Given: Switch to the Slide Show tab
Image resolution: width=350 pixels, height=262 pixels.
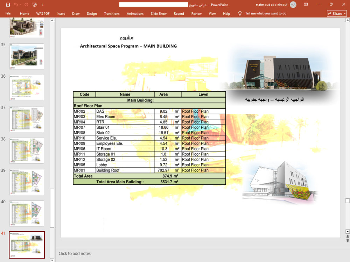Looking at the screenshot, I should tap(159, 13).
